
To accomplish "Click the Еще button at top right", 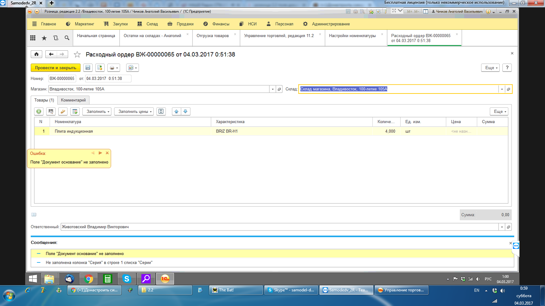I will pos(491,68).
